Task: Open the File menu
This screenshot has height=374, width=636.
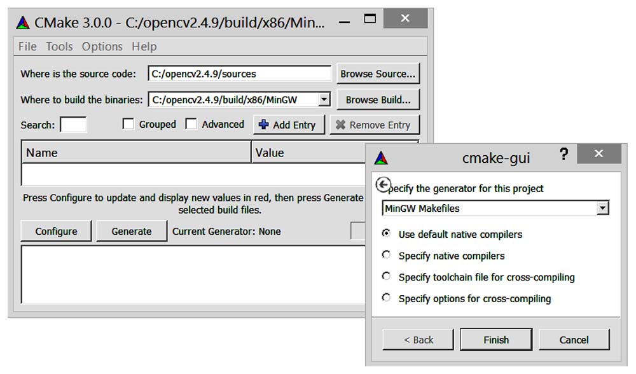Action: tap(27, 46)
